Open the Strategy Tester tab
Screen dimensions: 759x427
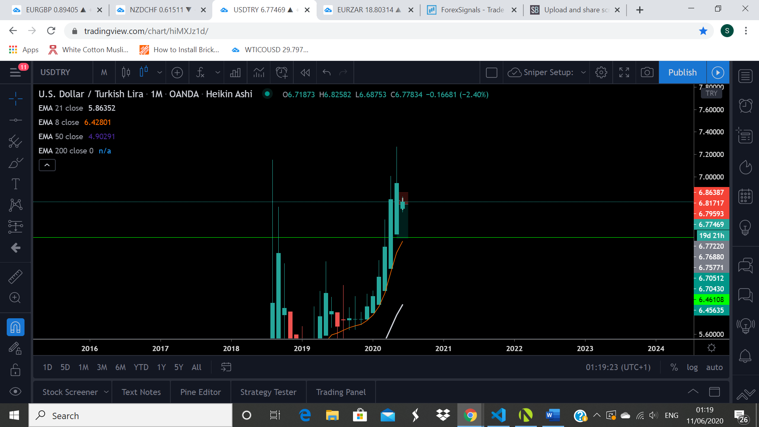(x=268, y=392)
